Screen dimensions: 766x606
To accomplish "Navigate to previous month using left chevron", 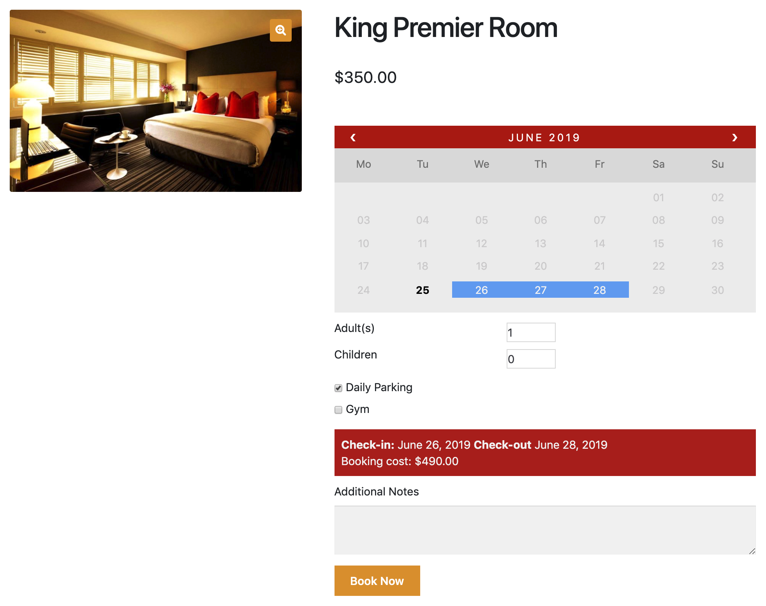I will 353,137.
